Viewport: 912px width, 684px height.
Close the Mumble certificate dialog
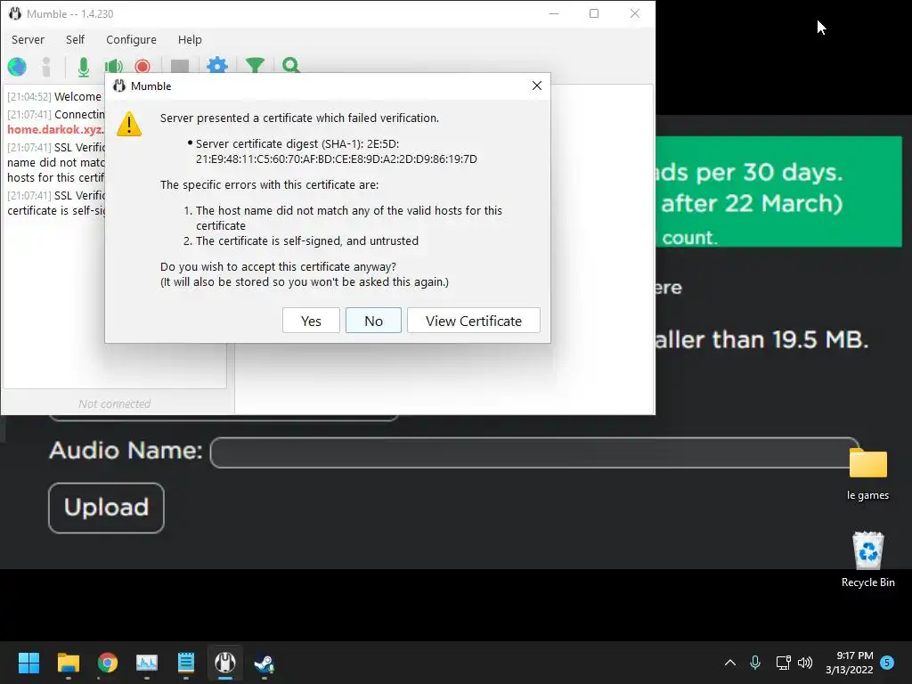537,85
